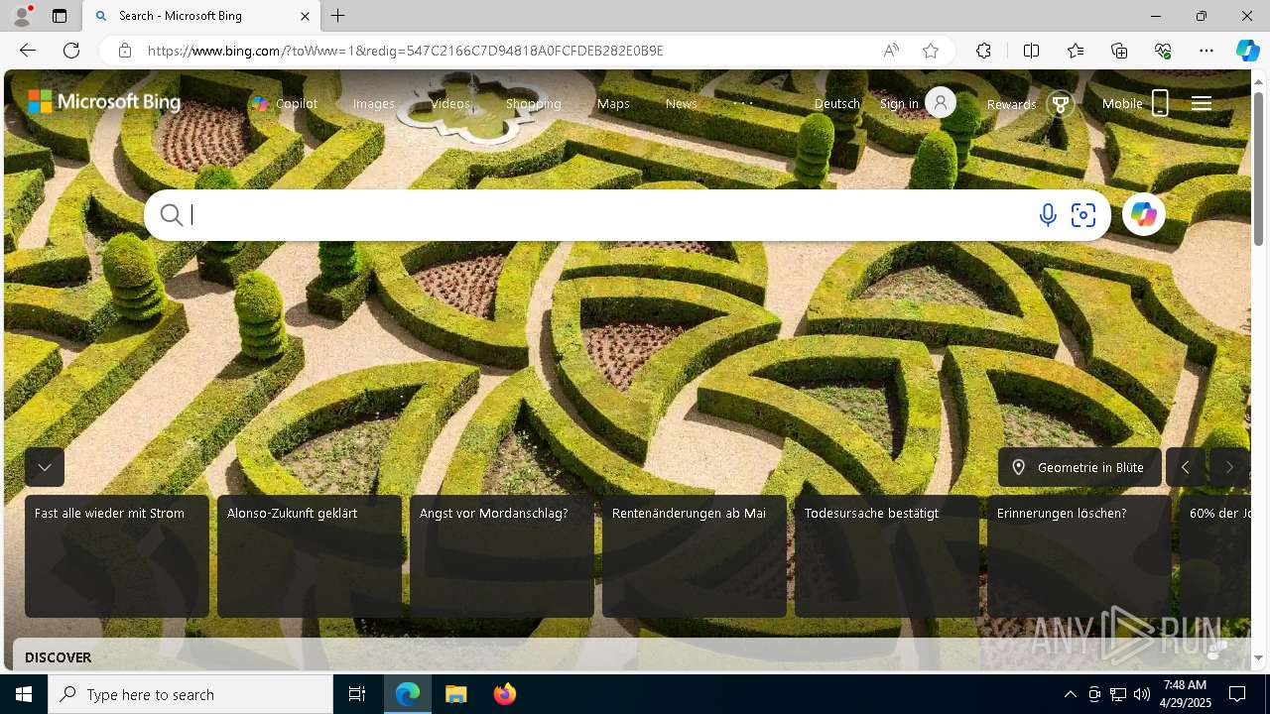The image size is (1270, 714).
Task: Toggle Split screen view
Action: click(1031, 51)
